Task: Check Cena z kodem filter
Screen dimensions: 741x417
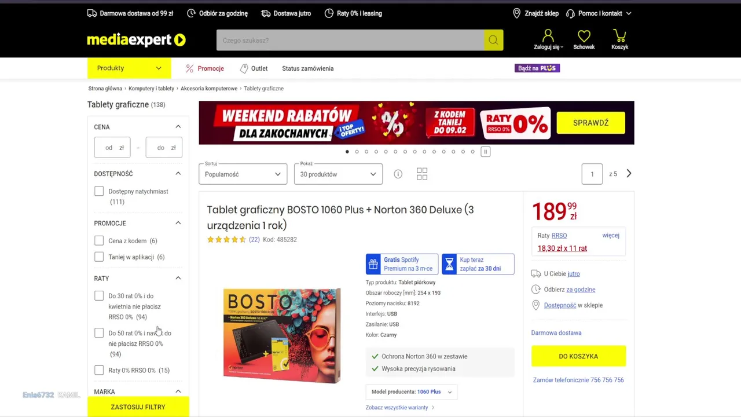Action: click(x=99, y=240)
